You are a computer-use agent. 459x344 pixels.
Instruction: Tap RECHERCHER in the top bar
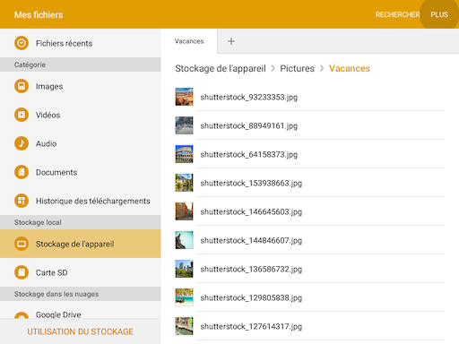(x=397, y=14)
